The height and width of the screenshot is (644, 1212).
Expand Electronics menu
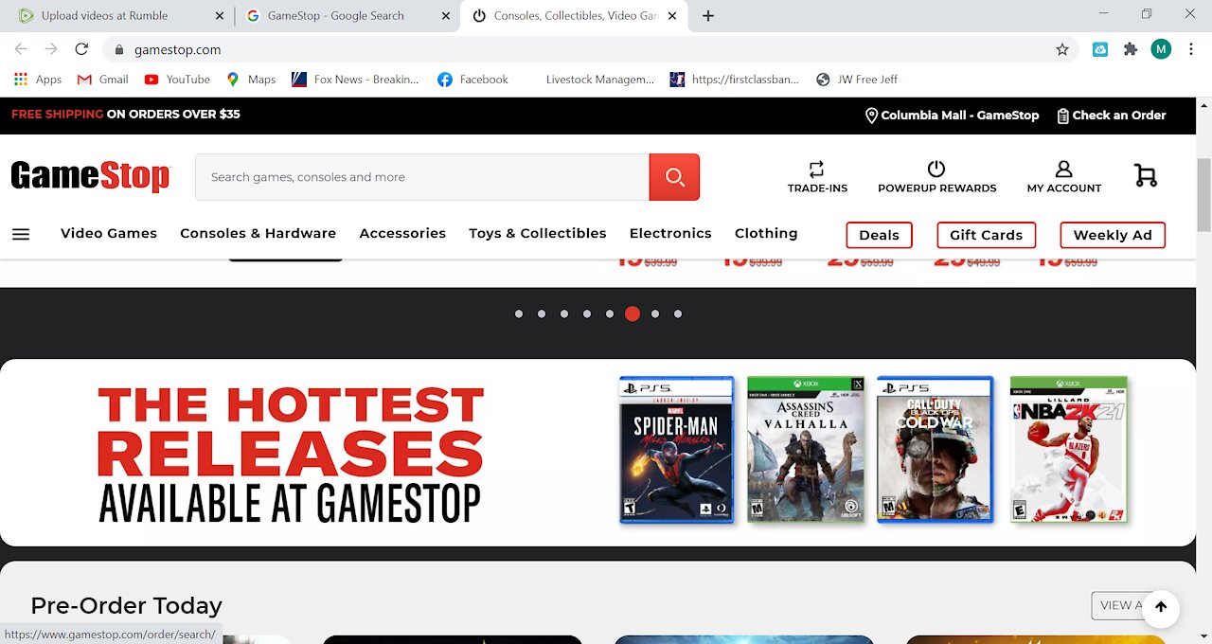pyautogui.click(x=670, y=233)
